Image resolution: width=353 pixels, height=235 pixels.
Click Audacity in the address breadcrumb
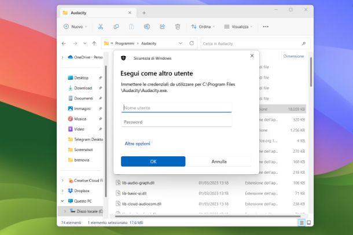pos(149,43)
